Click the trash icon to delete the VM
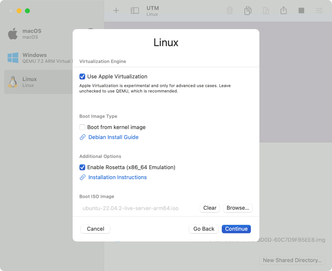 point(229,10)
